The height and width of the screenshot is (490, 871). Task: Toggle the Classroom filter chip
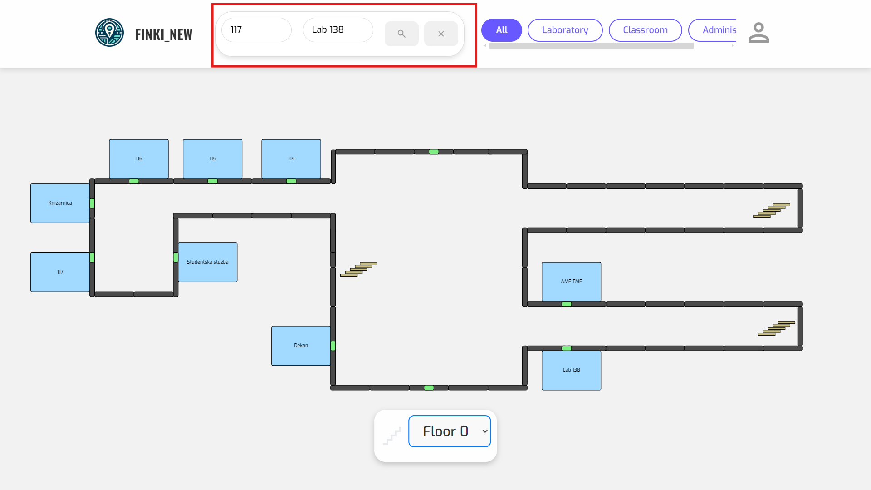tap(645, 30)
